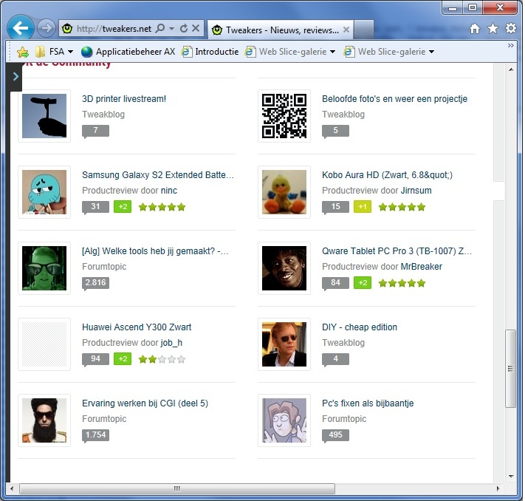The width and height of the screenshot is (525, 501).
Task: Click the 495 replies bubble
Action: coord(335,435)
